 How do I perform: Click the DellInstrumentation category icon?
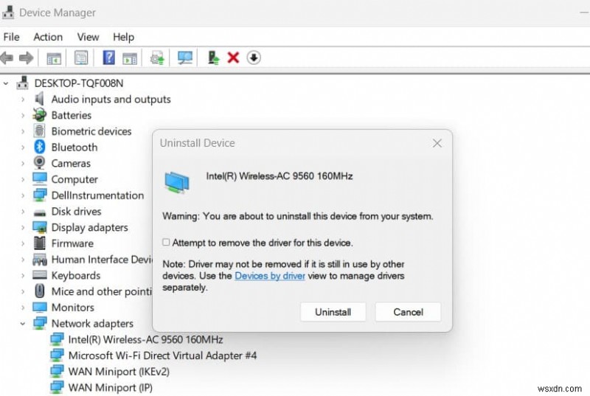[40, 195]
